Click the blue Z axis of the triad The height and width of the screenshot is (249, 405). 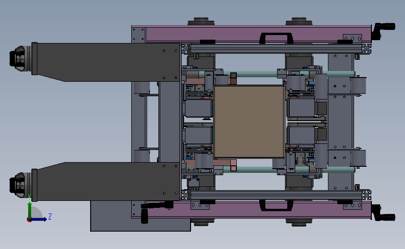[x=39, y=220]
